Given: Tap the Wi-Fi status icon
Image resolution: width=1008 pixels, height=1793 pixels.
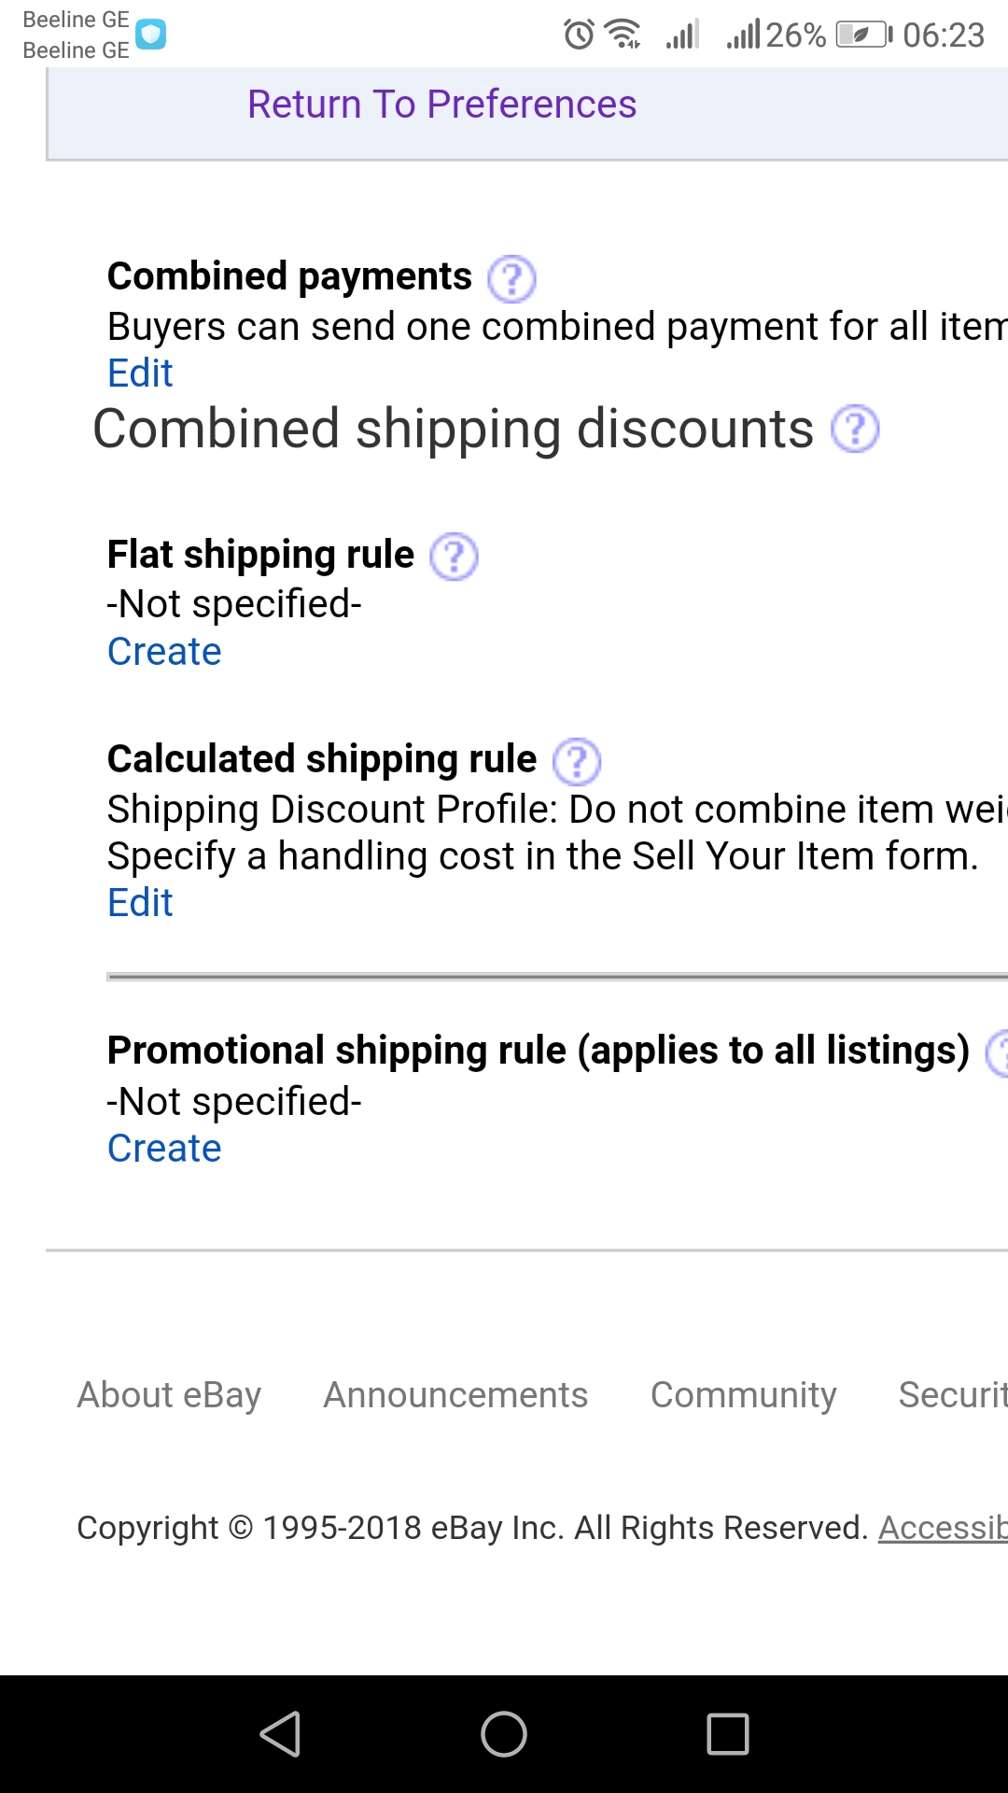Looking at the screenshot, I should pos(623,35).
